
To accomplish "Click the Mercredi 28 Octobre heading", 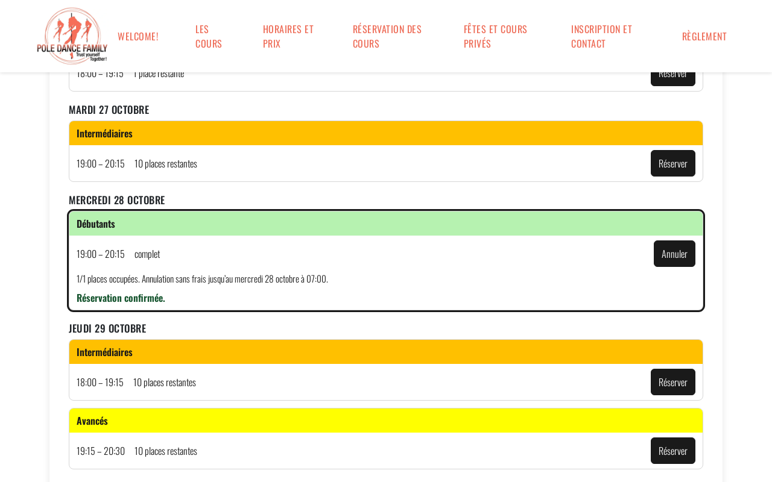I will pyautogui.click(x=116, y=200).
